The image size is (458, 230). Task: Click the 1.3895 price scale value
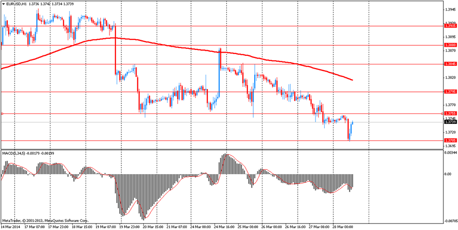tap(450, 37)
